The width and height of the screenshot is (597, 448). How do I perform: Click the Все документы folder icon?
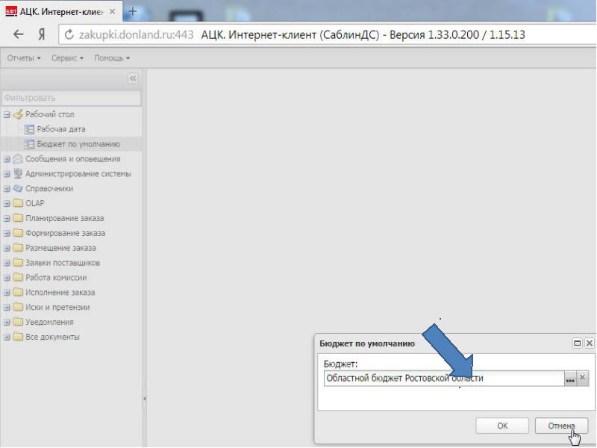[18, 337]
